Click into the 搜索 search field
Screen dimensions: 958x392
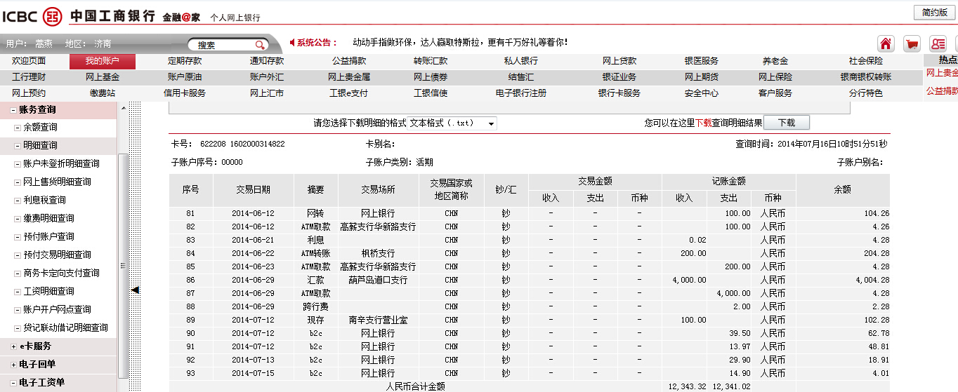tap(223, 44)
